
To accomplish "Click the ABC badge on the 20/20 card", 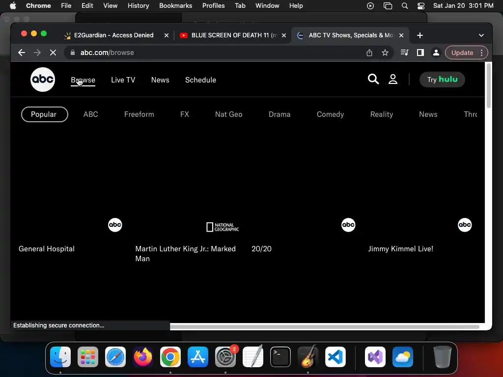I will 348,225.
